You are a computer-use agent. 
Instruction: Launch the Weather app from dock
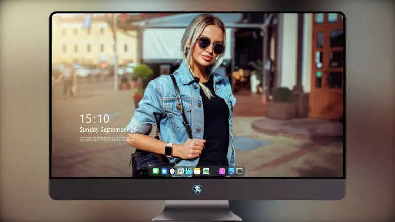[x=164, y=171]
